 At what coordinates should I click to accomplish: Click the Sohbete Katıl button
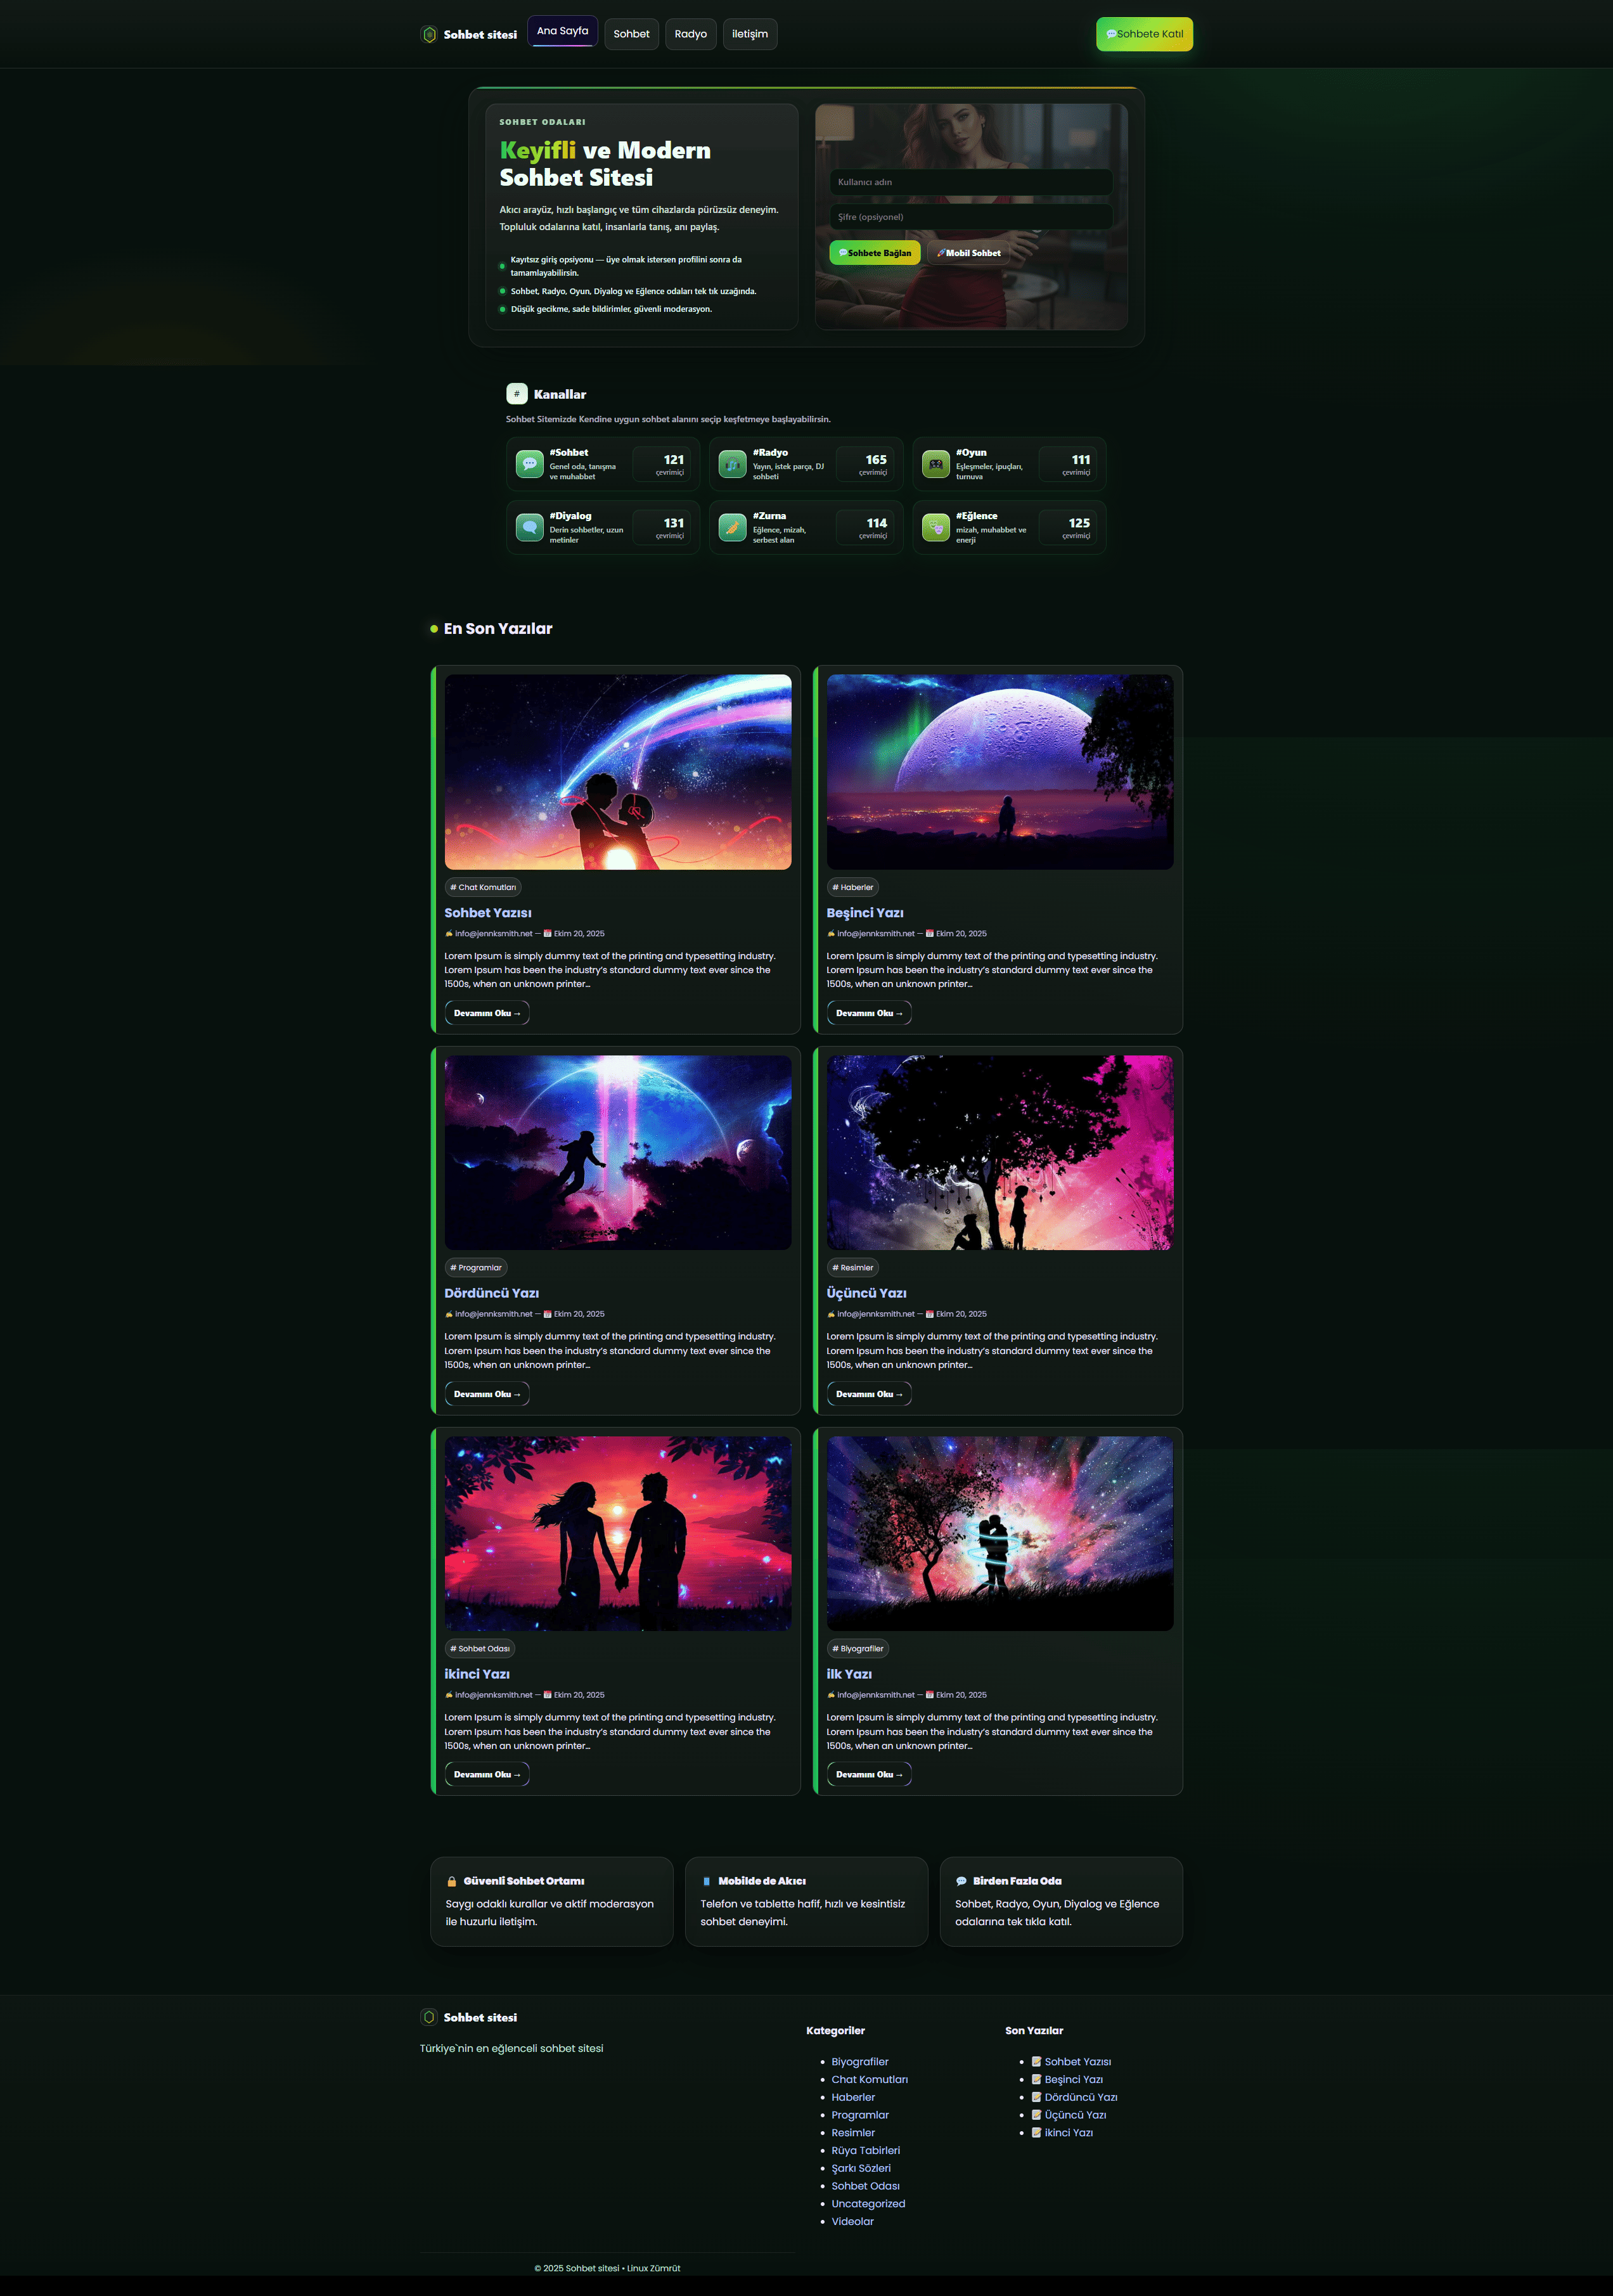coord(1143,33)
